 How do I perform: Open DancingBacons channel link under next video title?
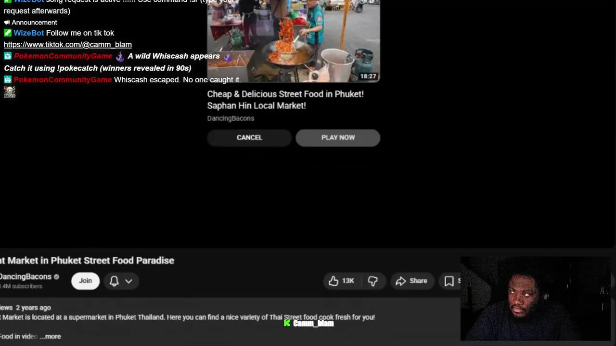(231, 118)
